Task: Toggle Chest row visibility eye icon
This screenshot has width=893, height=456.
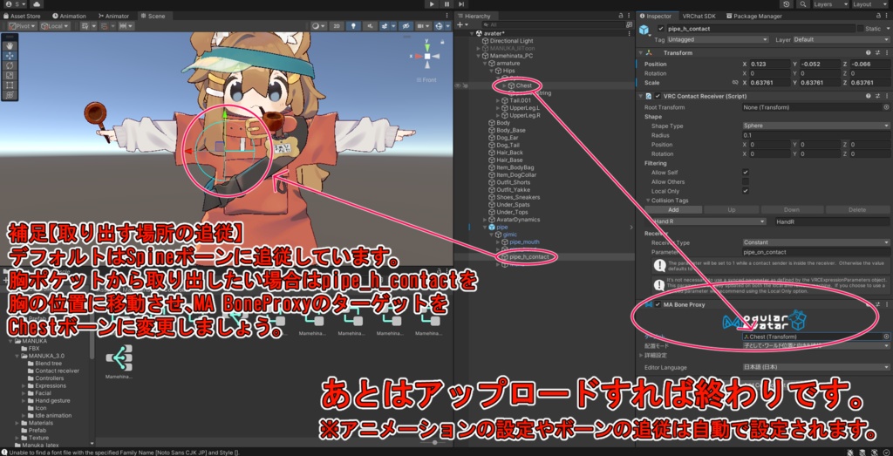Action: point(457,85)
